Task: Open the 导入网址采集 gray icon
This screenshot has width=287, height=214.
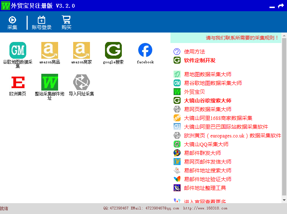Action: [82, 83]
